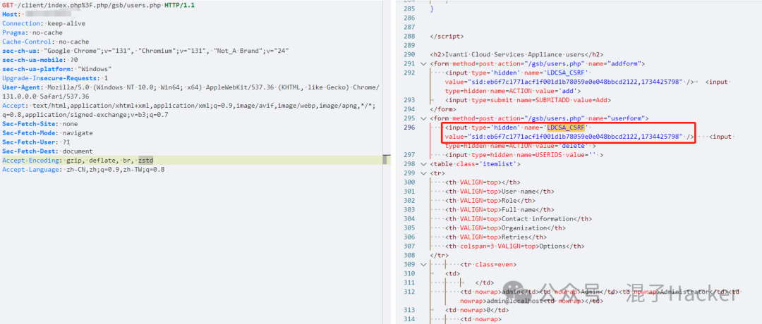Click line number 292 in the gutter

pos(409,73)
